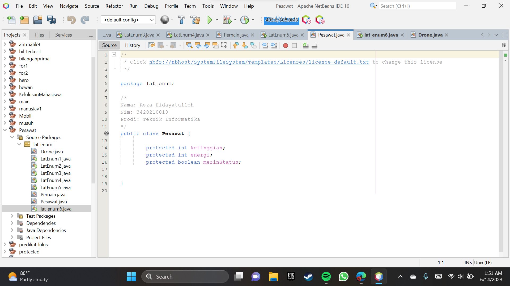The image size is (510, 286).
Task: Click the New Project icon
Action: [x=24, y=20]
